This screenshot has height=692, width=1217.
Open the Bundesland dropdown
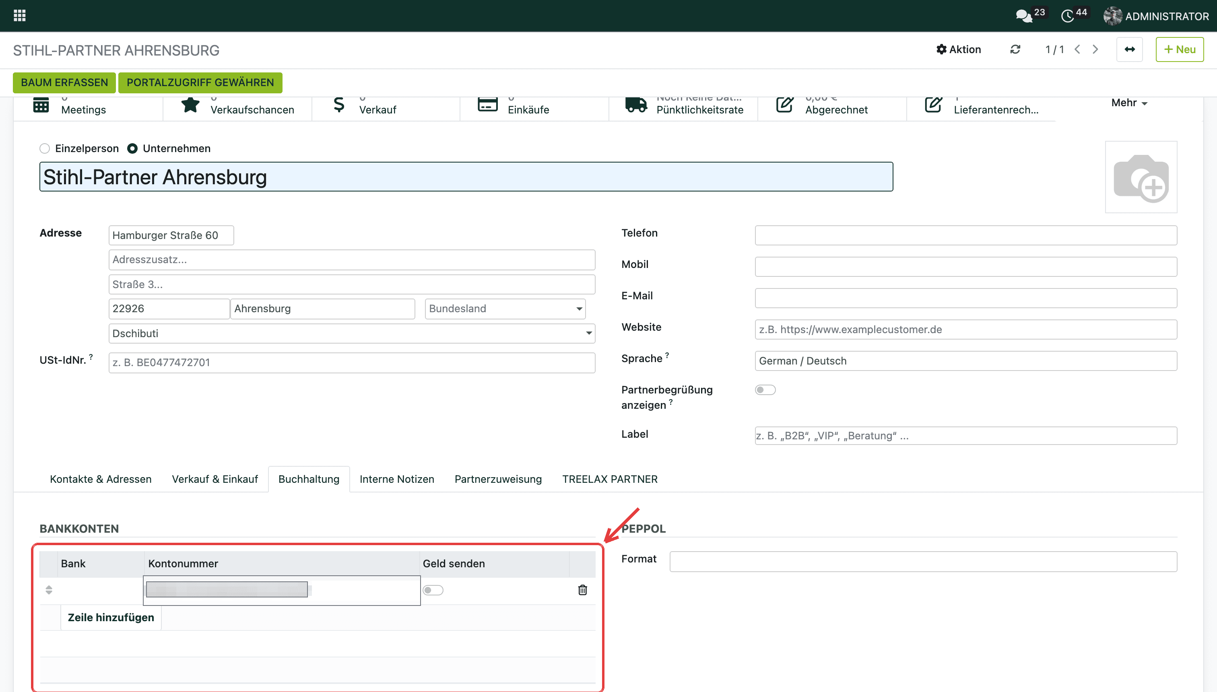pyautogui.click(x=505, y=309)
